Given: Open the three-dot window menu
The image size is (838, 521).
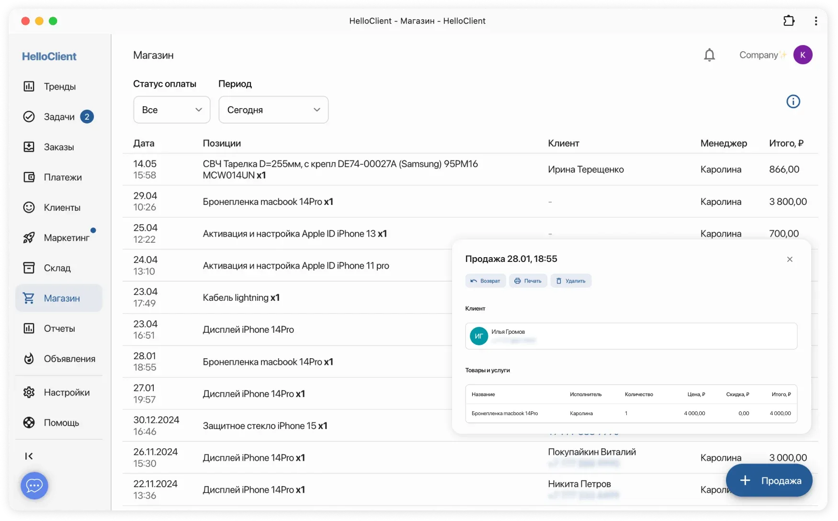Looking at the screenshot, I should point(815,21).
